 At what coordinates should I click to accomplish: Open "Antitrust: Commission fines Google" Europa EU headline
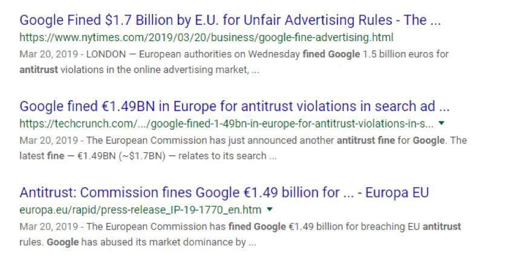pyautogui.click(x=224, y=193)
